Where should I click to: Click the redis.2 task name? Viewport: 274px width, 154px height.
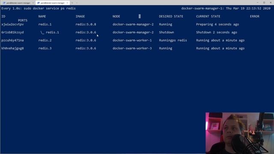point(45,40)
